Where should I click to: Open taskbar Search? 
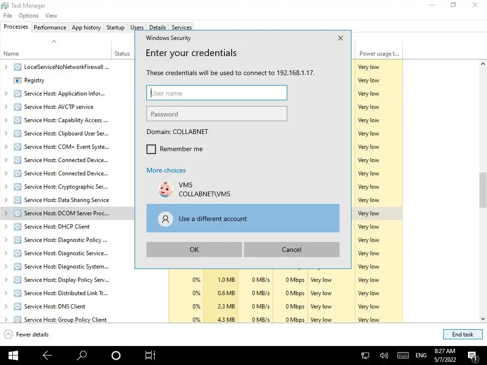tap(82, 355)
